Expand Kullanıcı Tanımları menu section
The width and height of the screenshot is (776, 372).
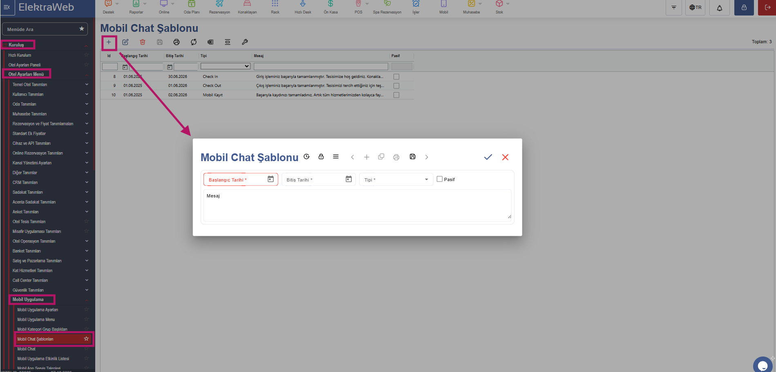tap(49, 94)
